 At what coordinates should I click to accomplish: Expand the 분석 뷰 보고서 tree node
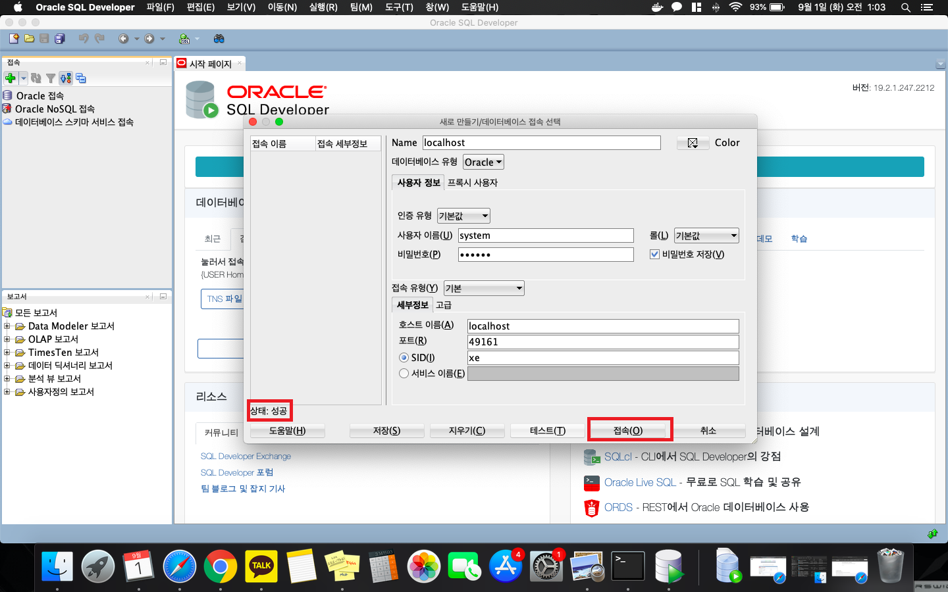(x=7, y=378)
